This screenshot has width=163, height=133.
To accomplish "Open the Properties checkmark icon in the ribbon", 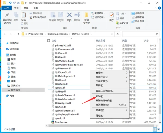I will (x=112, y=15).
